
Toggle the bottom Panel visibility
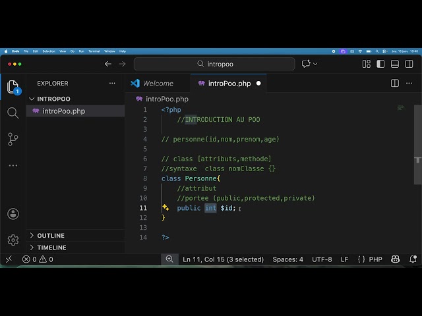pyautogui.click(x=395, y=64)
